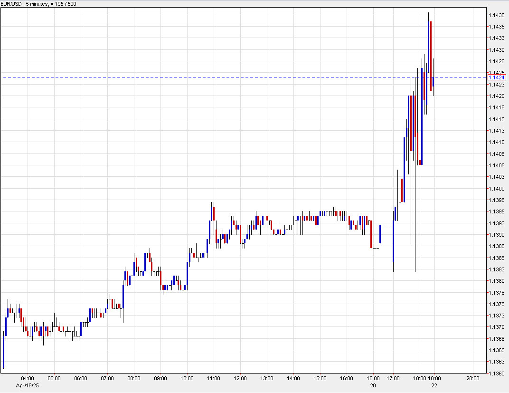Click the 12:00 time axis label

[x=241, y=378]
